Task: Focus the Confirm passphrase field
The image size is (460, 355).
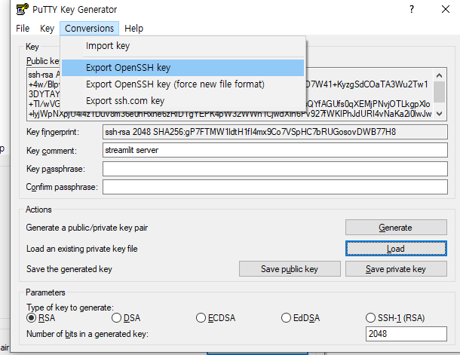Action: [275, 187]
